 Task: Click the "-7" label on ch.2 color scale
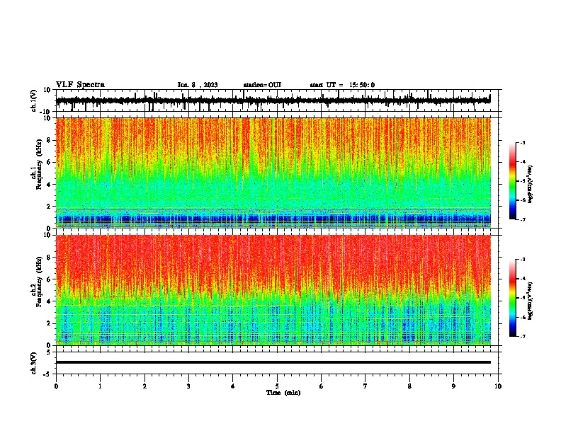[x=522, y=336]
